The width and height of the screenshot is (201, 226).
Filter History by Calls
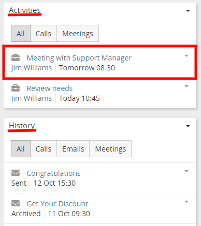(44, 149)
